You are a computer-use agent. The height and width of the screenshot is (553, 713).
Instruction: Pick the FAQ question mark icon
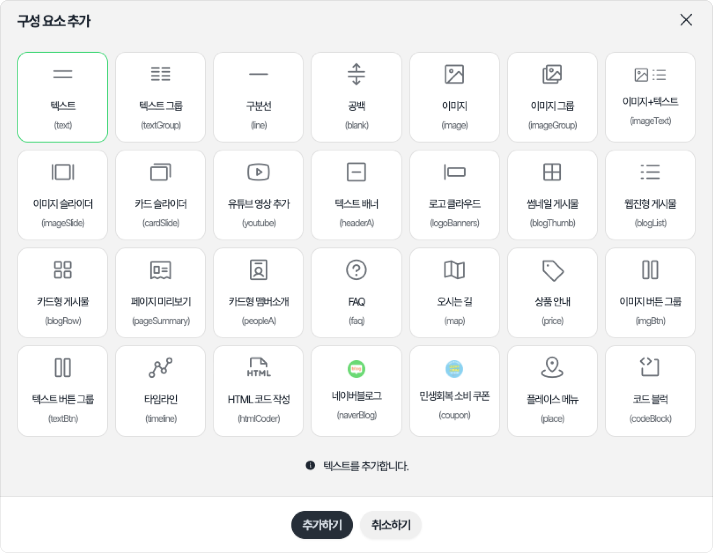click(356, 270)
